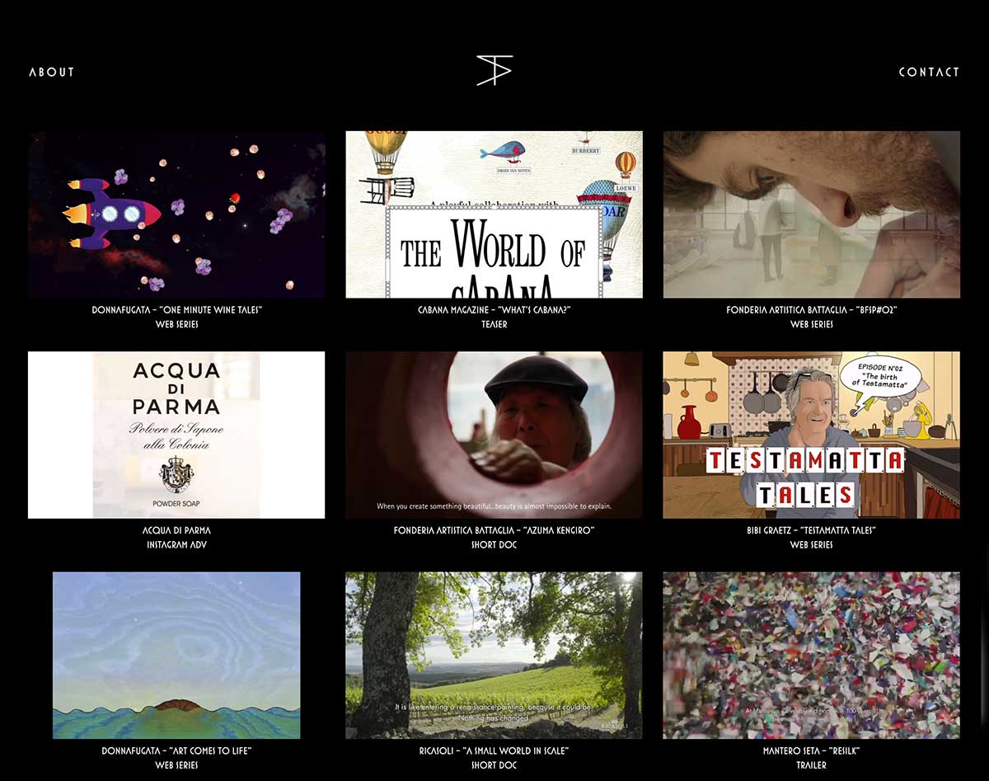Click the Fonderia Artistica Battaglia "BFSP#02" title
Image resolution: width=989 pixels, height=781 pixels.
[x=811, y=310]
